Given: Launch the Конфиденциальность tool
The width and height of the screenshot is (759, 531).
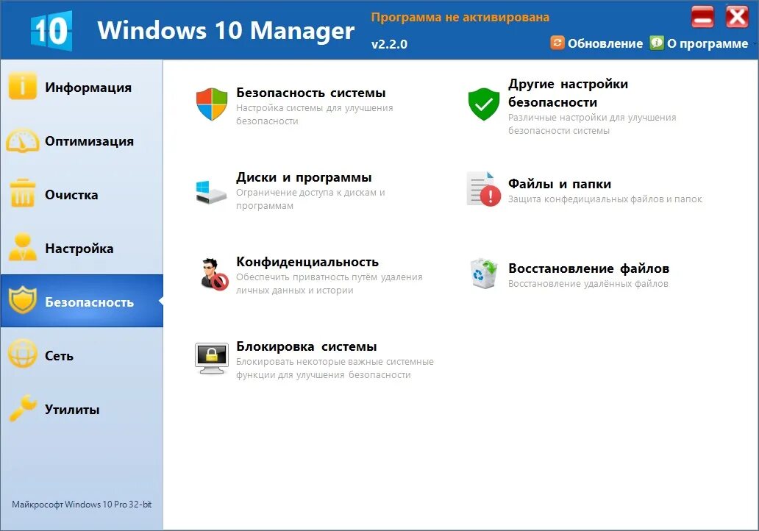Looking at the screenshot, I should pyautogui.click(x=307, y=262).
